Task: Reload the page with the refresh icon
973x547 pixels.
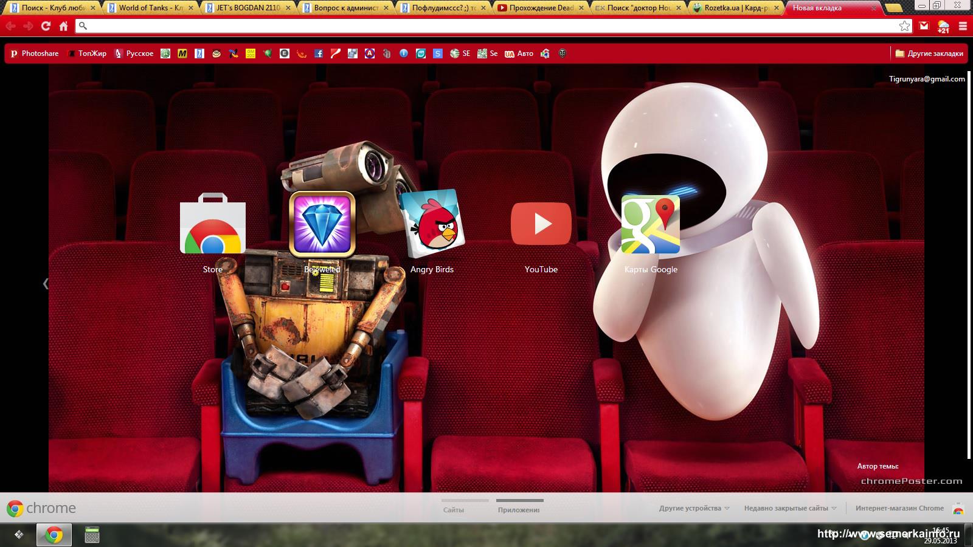Action: point(46,26)
